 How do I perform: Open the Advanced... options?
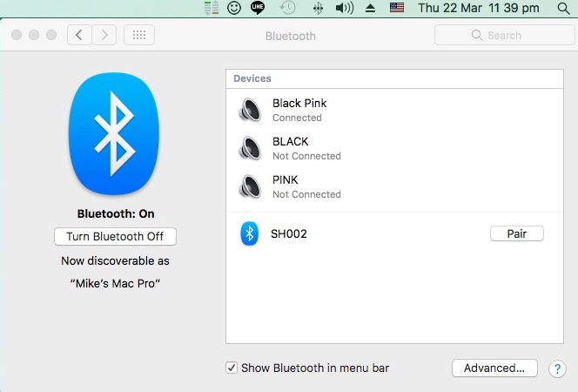(x=494, y=368)
